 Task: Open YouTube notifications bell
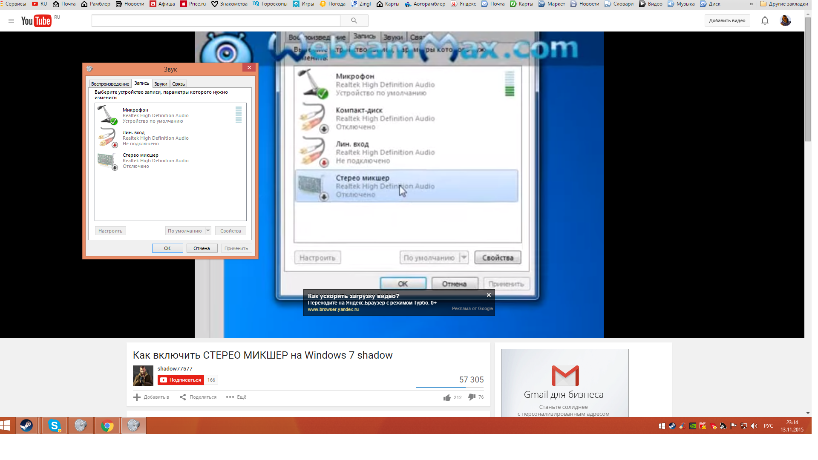click(765, 20)
